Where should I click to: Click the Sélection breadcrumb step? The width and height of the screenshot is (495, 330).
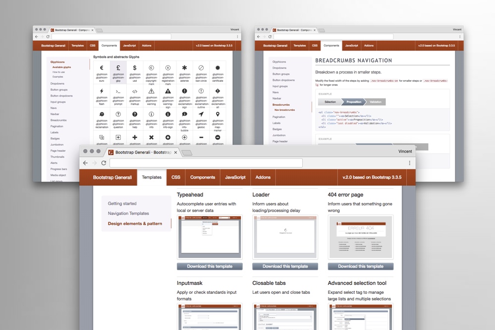click(x=330, y=102)
